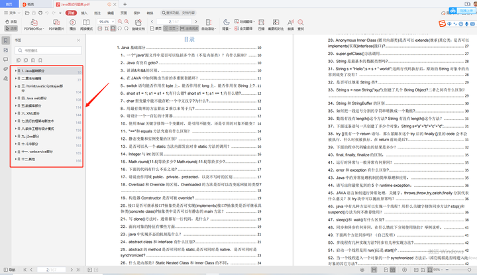Click the compress (压缩) icon
Screen dimensions: 477x275
point(261,25)
